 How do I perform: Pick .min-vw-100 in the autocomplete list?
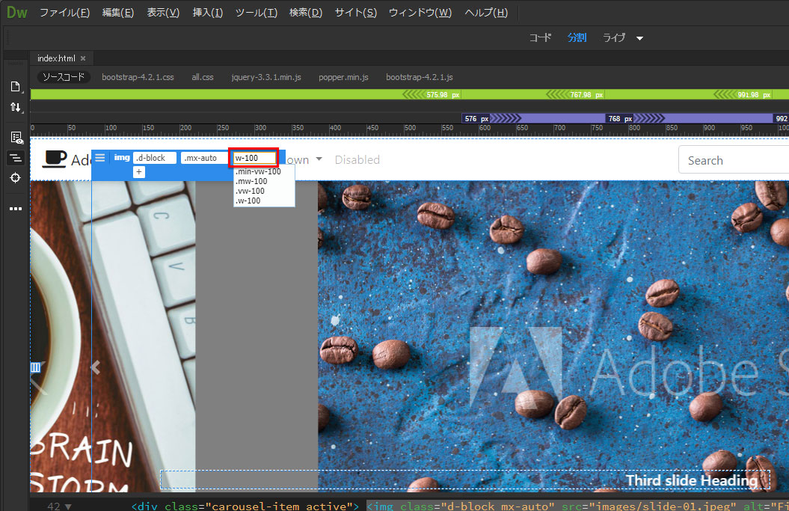pos(257,171)
